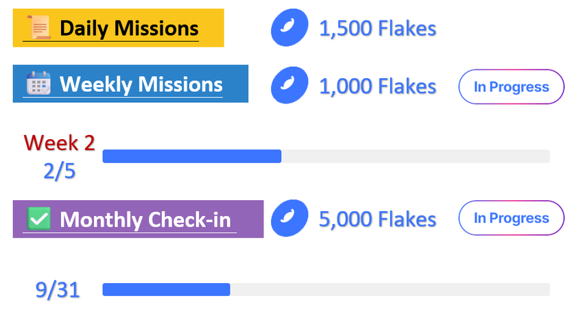Click the green checkmark icon on Monthly Check-in
The width and height of the screenshot is (583, 318).
point(38,219)
